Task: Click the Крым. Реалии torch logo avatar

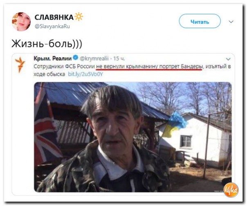Action: click(x=20, y=64)
